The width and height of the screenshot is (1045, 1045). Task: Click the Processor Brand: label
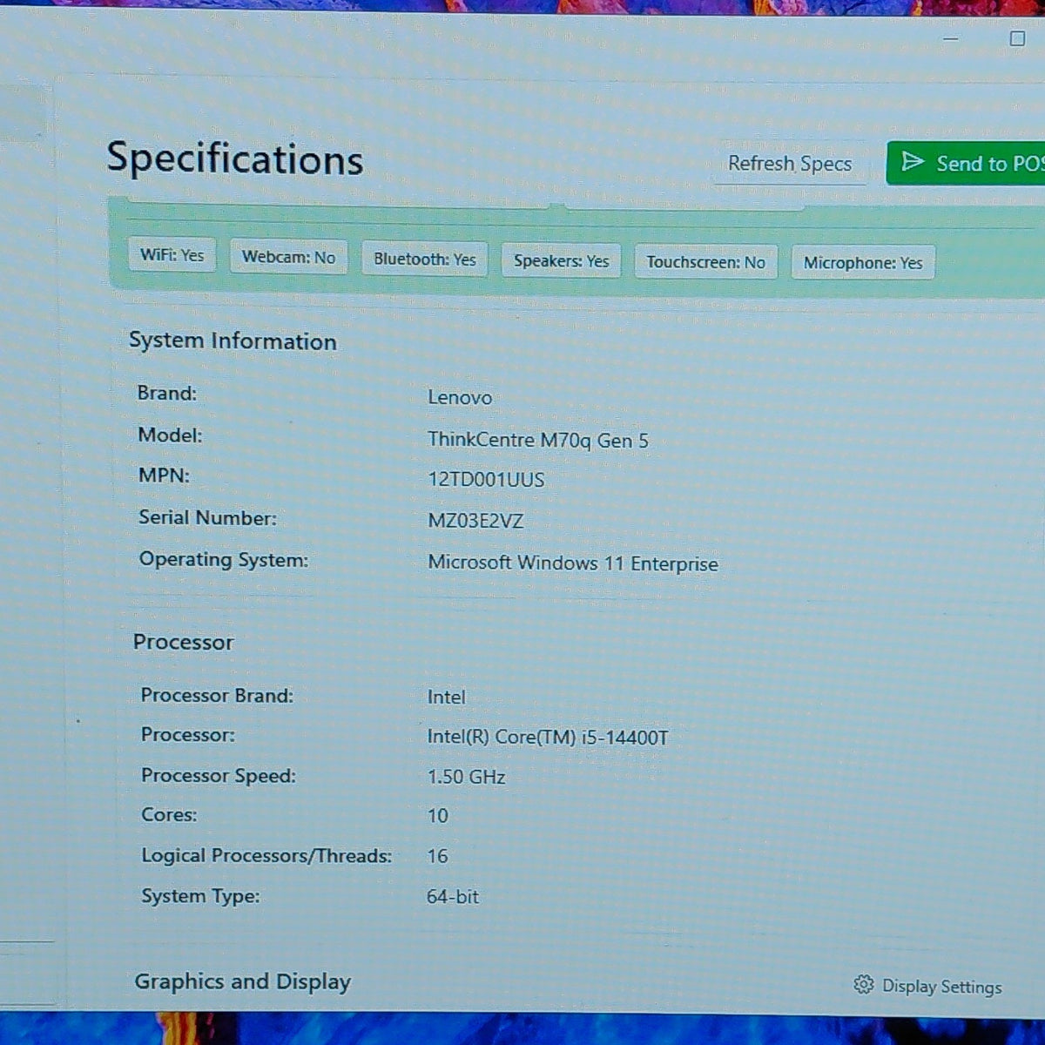click(217, 695)
